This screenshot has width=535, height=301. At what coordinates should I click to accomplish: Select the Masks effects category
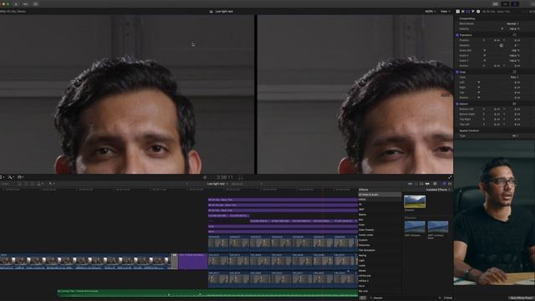[362, 271]
